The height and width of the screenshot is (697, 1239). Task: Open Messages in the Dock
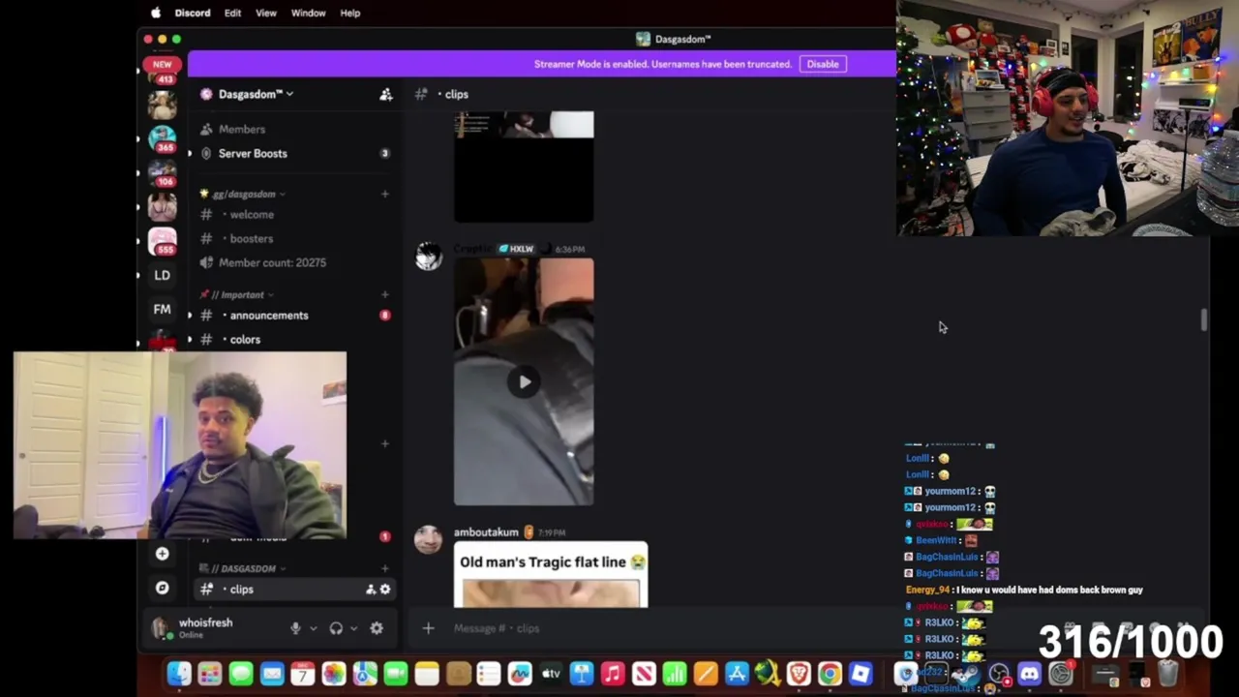241,674
